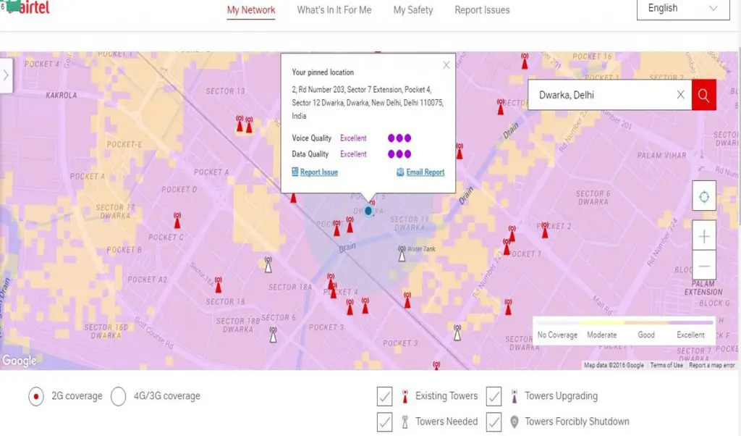Clear the Dwarka, Delhi search text

click(680, 95)
